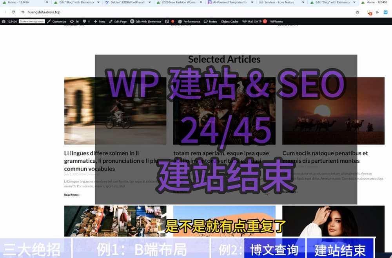Click the 'Li Europan lingues' excerpt text

111,184
